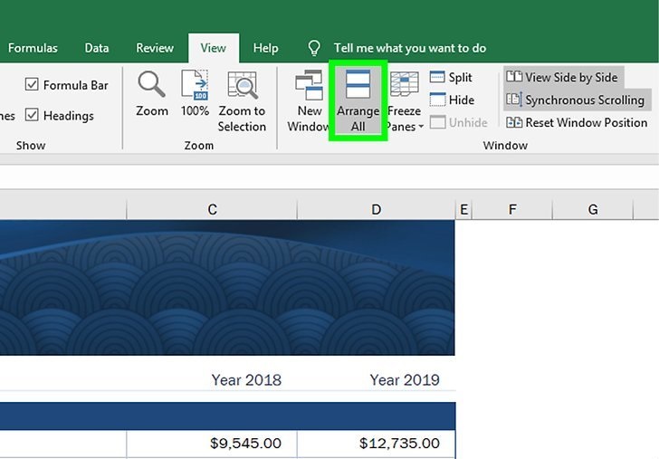
Task: Set zoom to 100% icon
Action: (195, 85)
